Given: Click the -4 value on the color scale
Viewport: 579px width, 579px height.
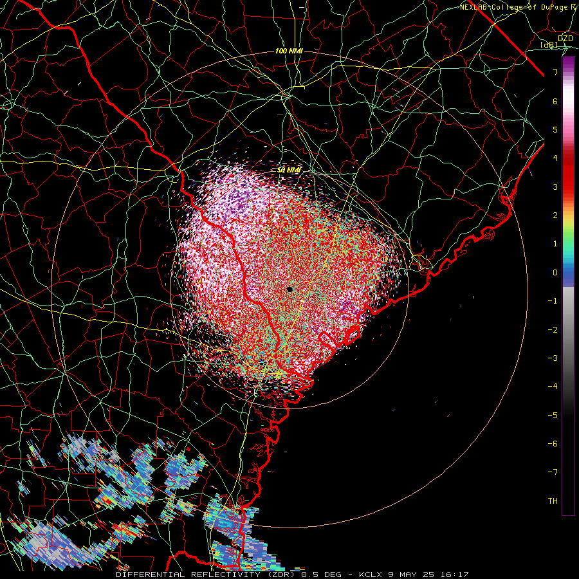Looking at the screenshot, I should [x=553, y=387].
